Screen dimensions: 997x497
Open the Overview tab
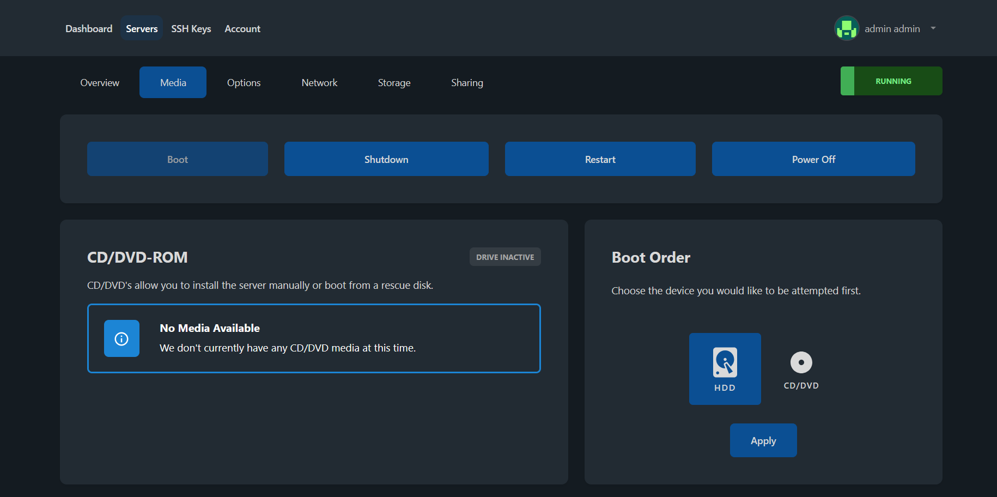click(x=100, y=82)
